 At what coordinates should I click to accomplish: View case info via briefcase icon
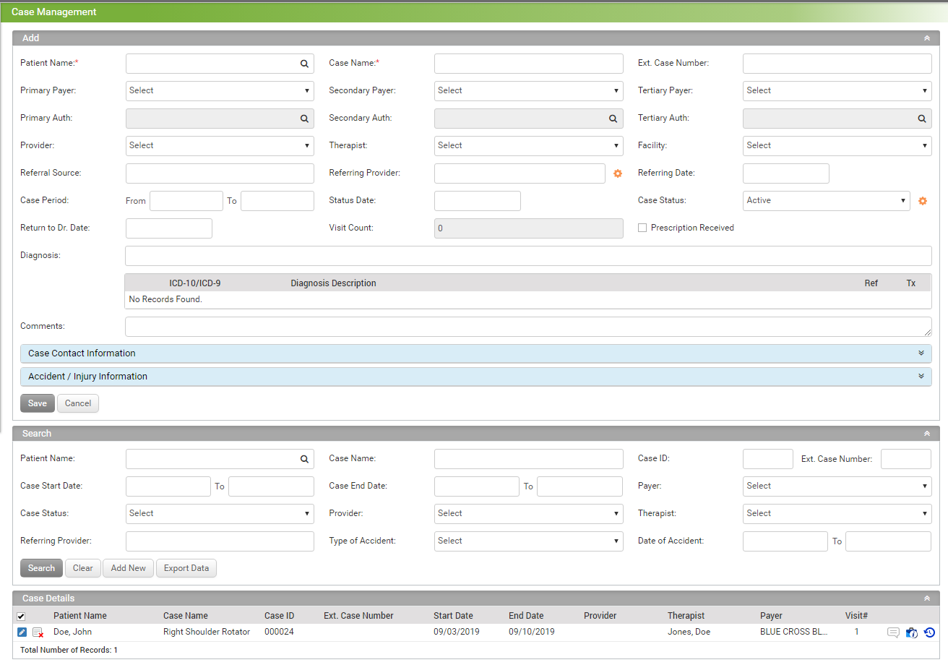(x=911, y=632)
